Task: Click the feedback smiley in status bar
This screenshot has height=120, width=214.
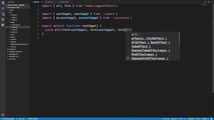Action: (x=211, y=119)
